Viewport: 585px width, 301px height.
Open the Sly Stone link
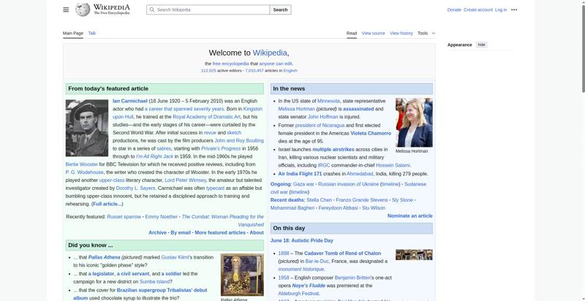tap(402, 200)
